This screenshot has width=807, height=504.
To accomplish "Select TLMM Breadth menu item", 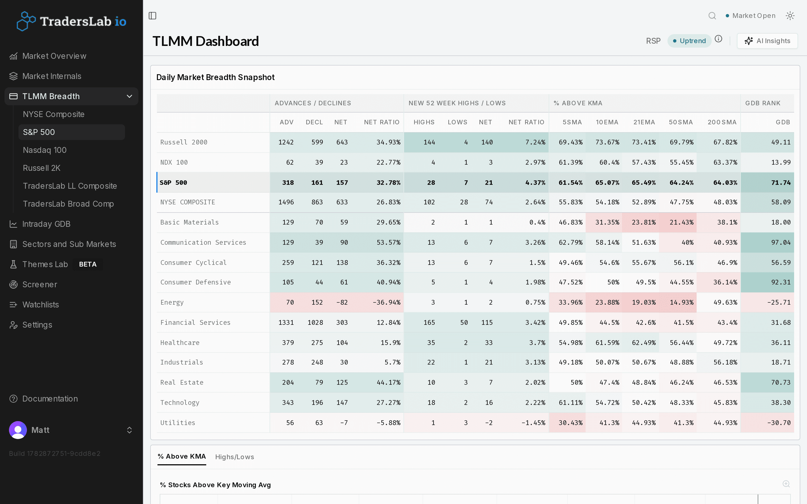I will (71, 96).
